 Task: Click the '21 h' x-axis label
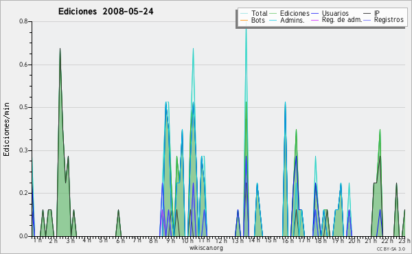[371, 240]
